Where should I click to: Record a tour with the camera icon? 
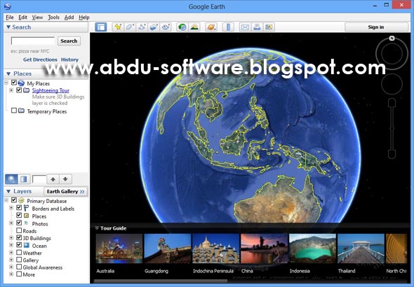166,27
